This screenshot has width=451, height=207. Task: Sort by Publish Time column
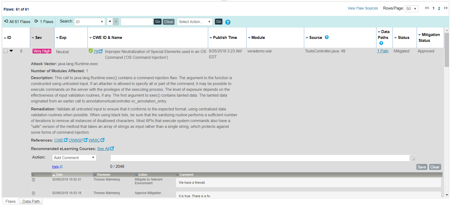point(223,38)
